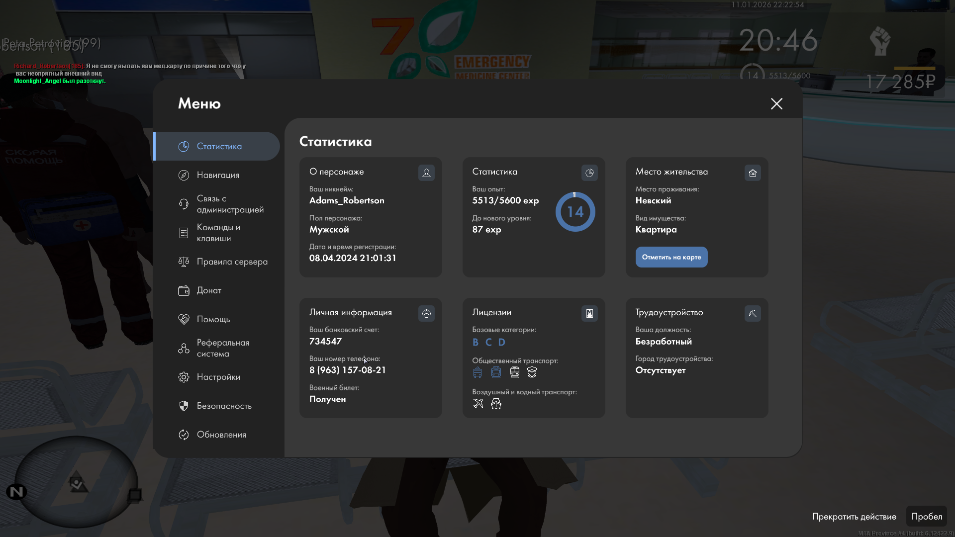
Task: Click the boat license icon
Action: [x=496, y=404]
